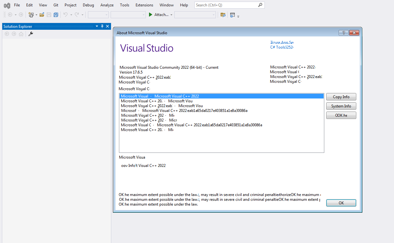The width and height of the screenshot is (394, 243).
Task: Click the System Info button
Action: (341, 106)
